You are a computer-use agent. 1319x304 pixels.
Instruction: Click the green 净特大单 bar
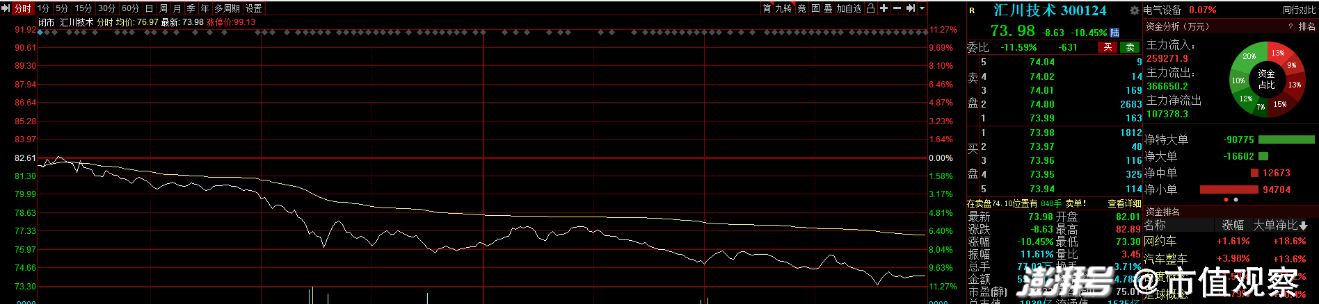point(1286,140)
